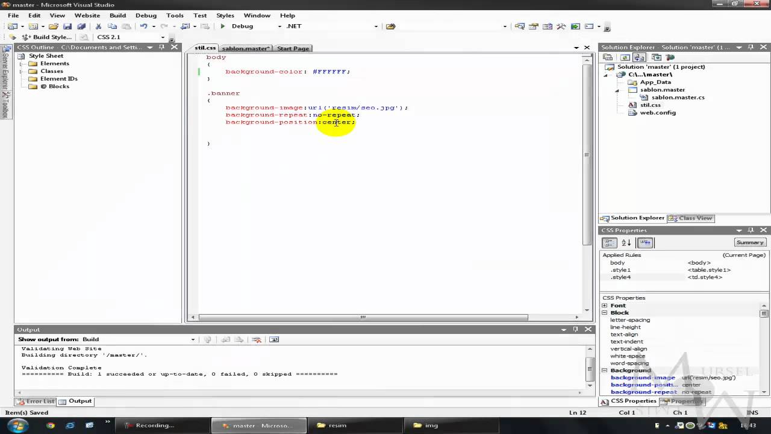Expand the Font category in CSS Properties
Screen dimensions: 771x434
(x=604, y=306)
